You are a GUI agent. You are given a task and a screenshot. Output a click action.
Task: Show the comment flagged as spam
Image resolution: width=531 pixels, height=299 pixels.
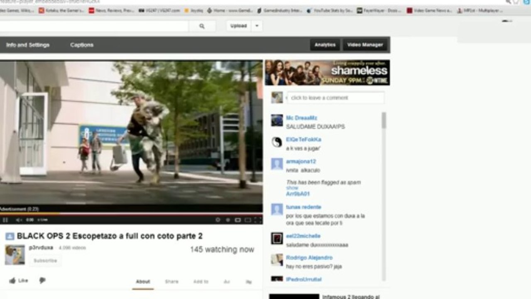click(x=292, y=188)
